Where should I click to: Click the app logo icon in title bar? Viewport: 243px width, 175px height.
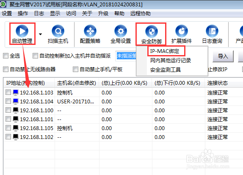[3, 4]
